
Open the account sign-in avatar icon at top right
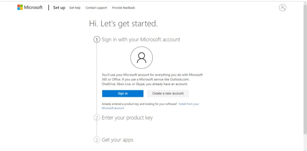283,8
